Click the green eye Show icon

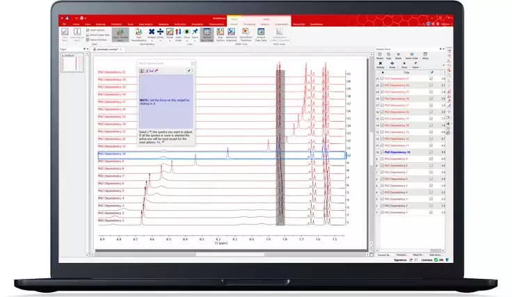(186, 32)
